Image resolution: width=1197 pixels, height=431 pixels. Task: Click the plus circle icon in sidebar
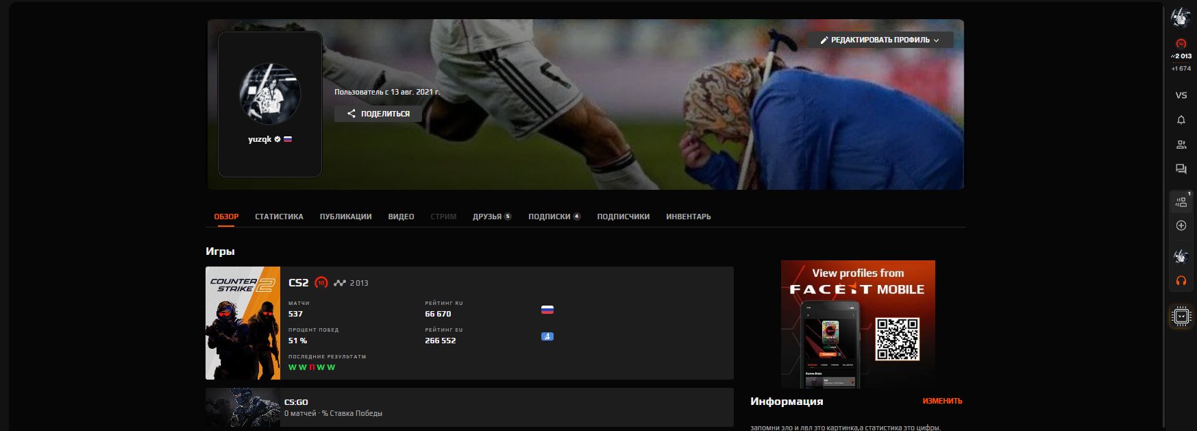[1181, 225]
